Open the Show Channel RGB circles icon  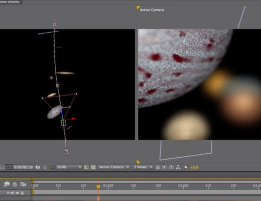click(52, 167)
